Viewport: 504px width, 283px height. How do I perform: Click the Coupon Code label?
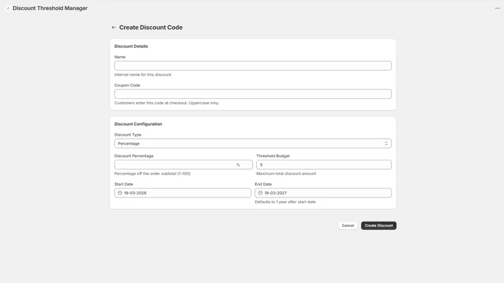[127, 86]
